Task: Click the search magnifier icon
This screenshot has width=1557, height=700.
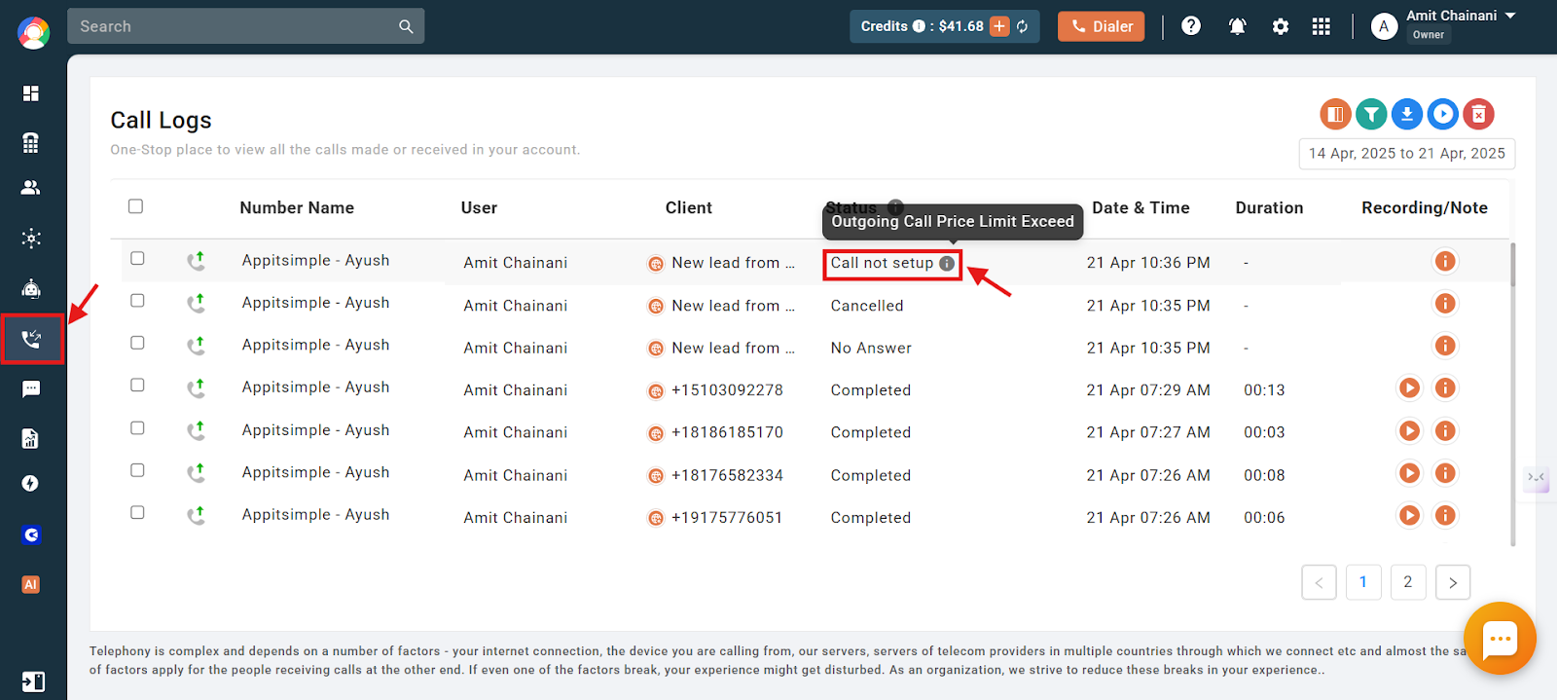Action: tap(406, 27)
